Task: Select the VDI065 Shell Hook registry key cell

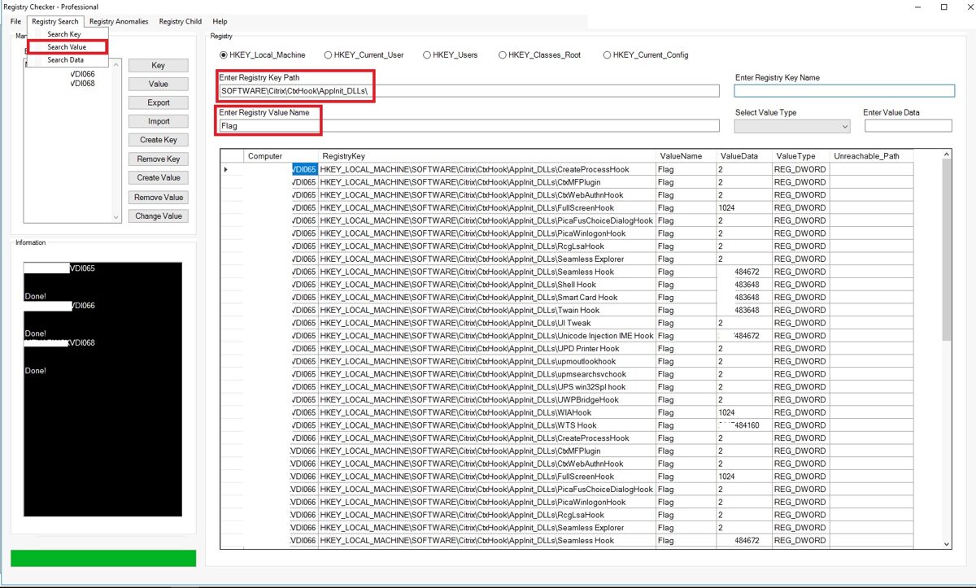Action: click(487, 285)
